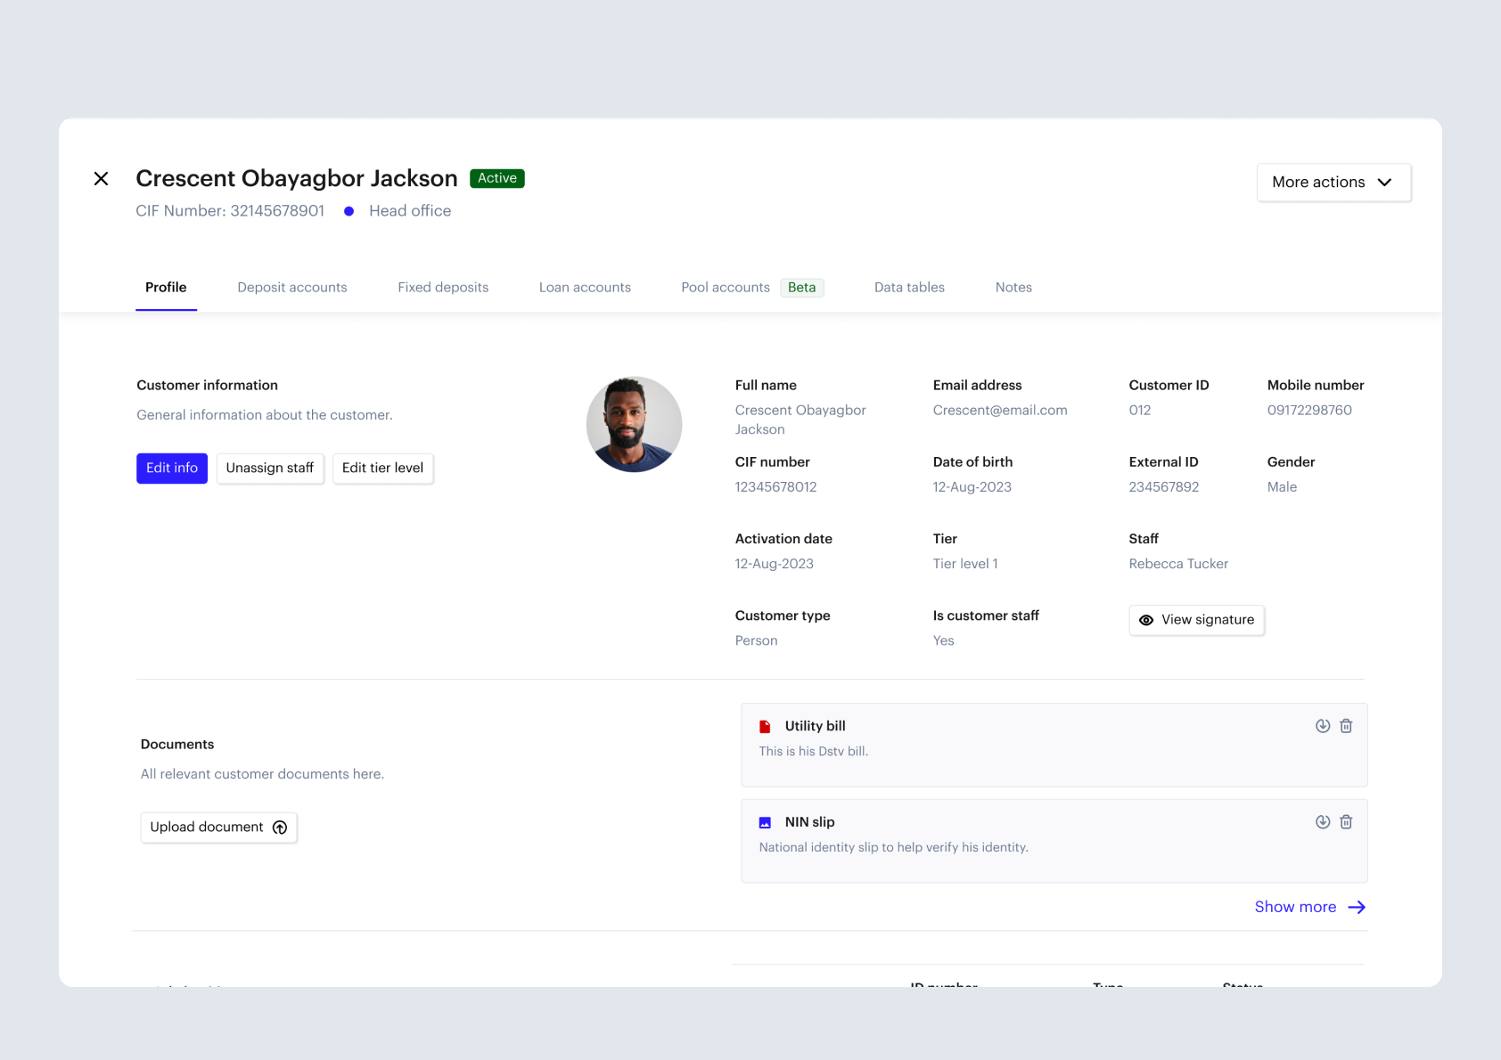
Task: Click the upload icon in Upload document button
Action: tap(279, 828)
